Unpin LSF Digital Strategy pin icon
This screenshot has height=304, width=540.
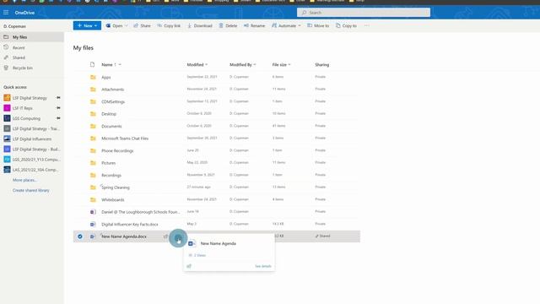[58, 98]
